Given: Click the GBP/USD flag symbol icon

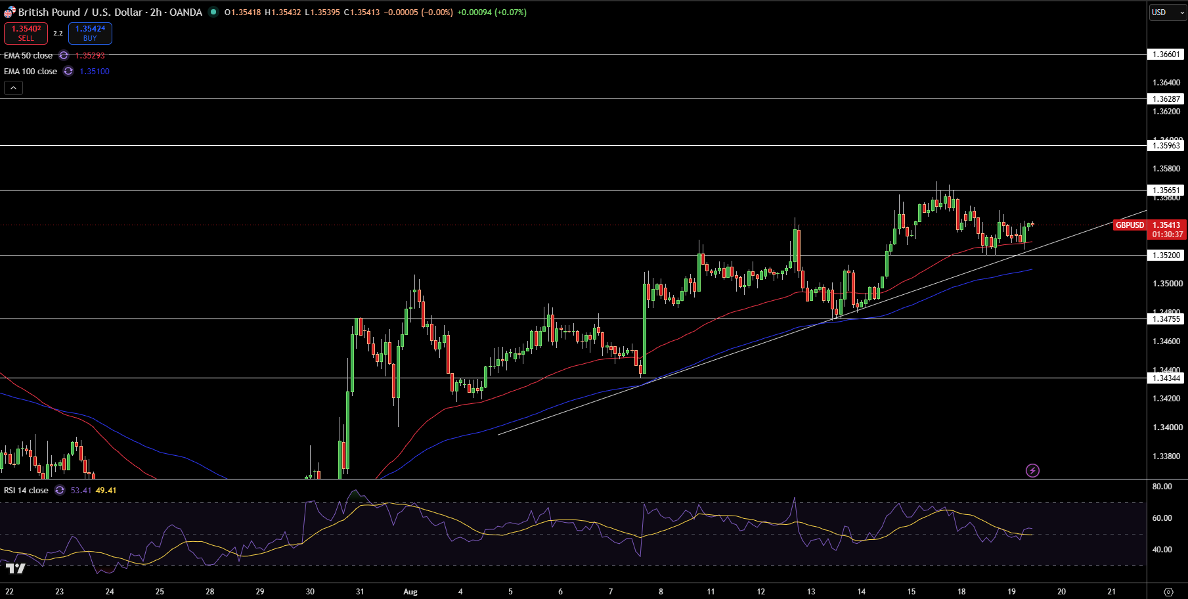Looking at the screenshot, I should click(x=9, y=12).
